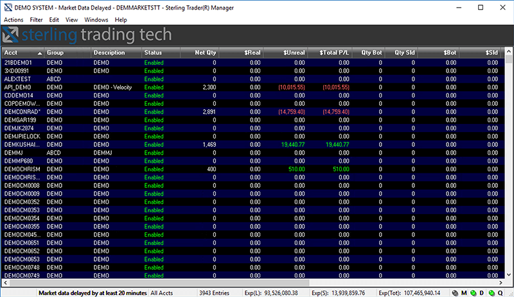Sort by the $Bot column header
Viewport: 514px width, 297px height.
[438, 53]
